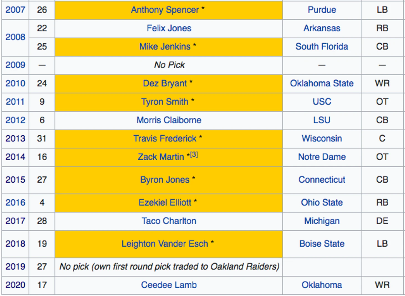The height and width of the screenshot is (296, 405).
Task: Click the Zack Martin link
Action: [x=161, y=157]
